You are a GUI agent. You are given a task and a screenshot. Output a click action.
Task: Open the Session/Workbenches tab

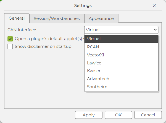[57, 19]
